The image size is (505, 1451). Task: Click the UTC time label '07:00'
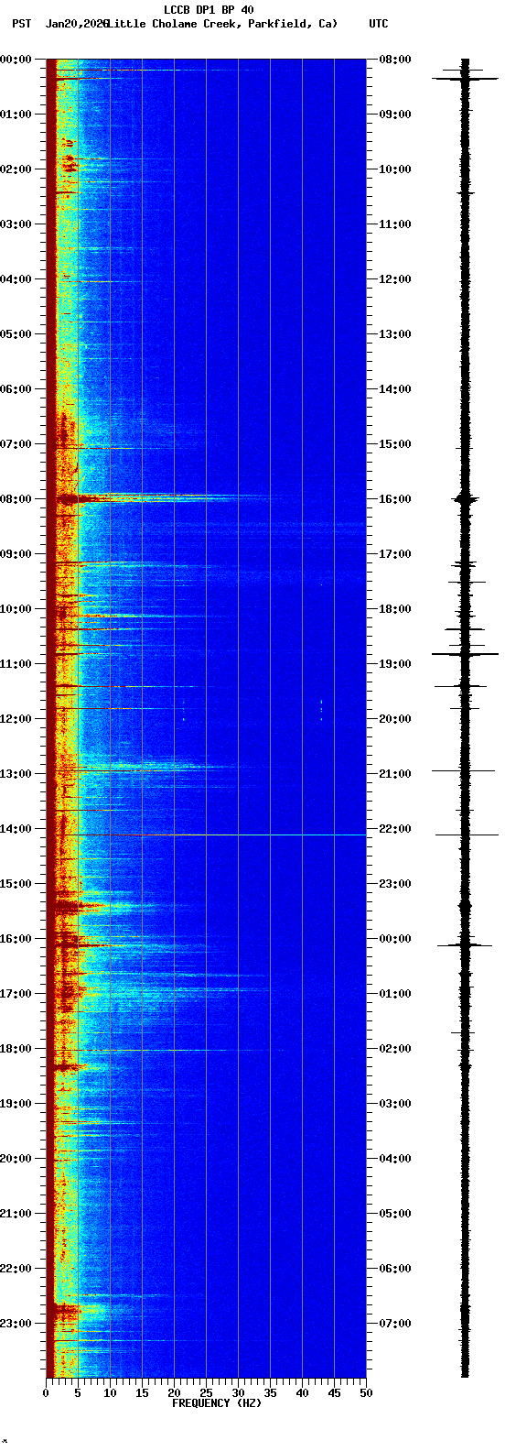[x=395, y=1324]
